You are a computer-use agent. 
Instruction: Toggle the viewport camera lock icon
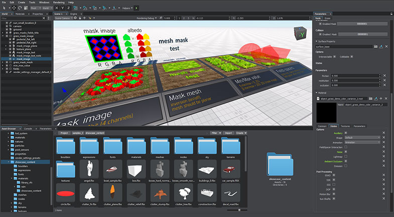[80, 18]
